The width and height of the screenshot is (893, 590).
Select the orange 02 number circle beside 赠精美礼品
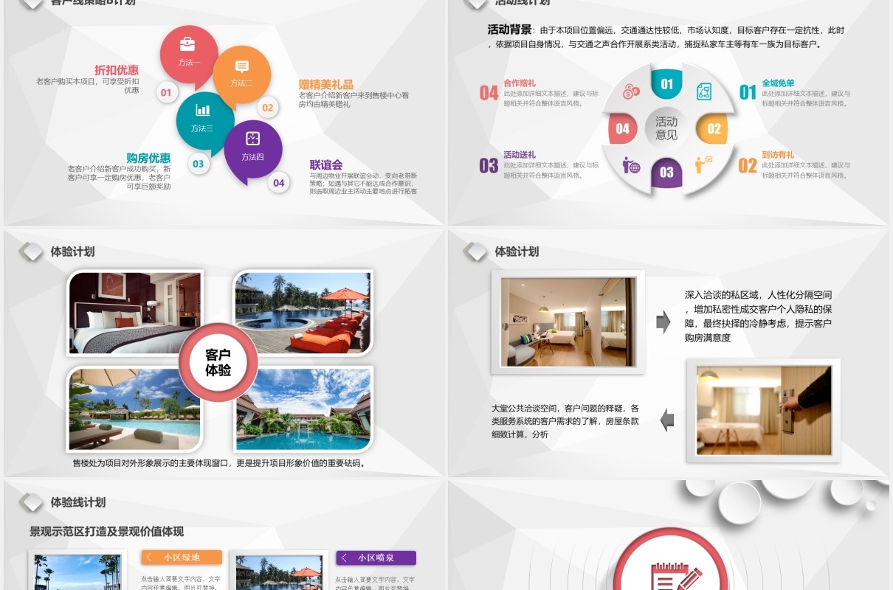(268, 108)
